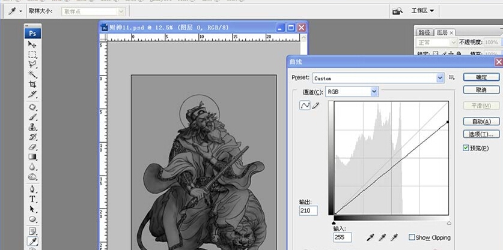503x250 pixels.
Task: Select the Slice tool
Action: point(32,94)
